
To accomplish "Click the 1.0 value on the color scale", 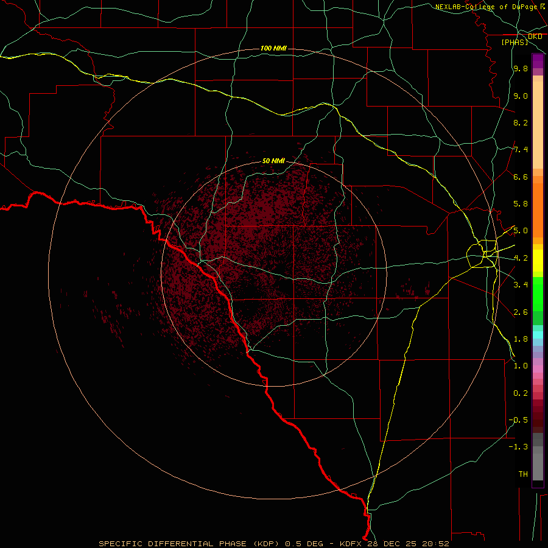I will pyautogui.click(x=521, y=366).
